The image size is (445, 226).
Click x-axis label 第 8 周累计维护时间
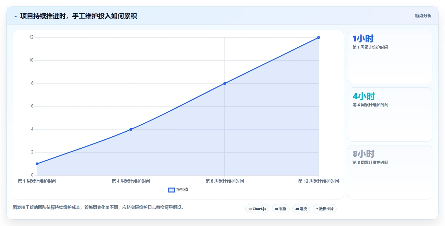coord(224,181)
